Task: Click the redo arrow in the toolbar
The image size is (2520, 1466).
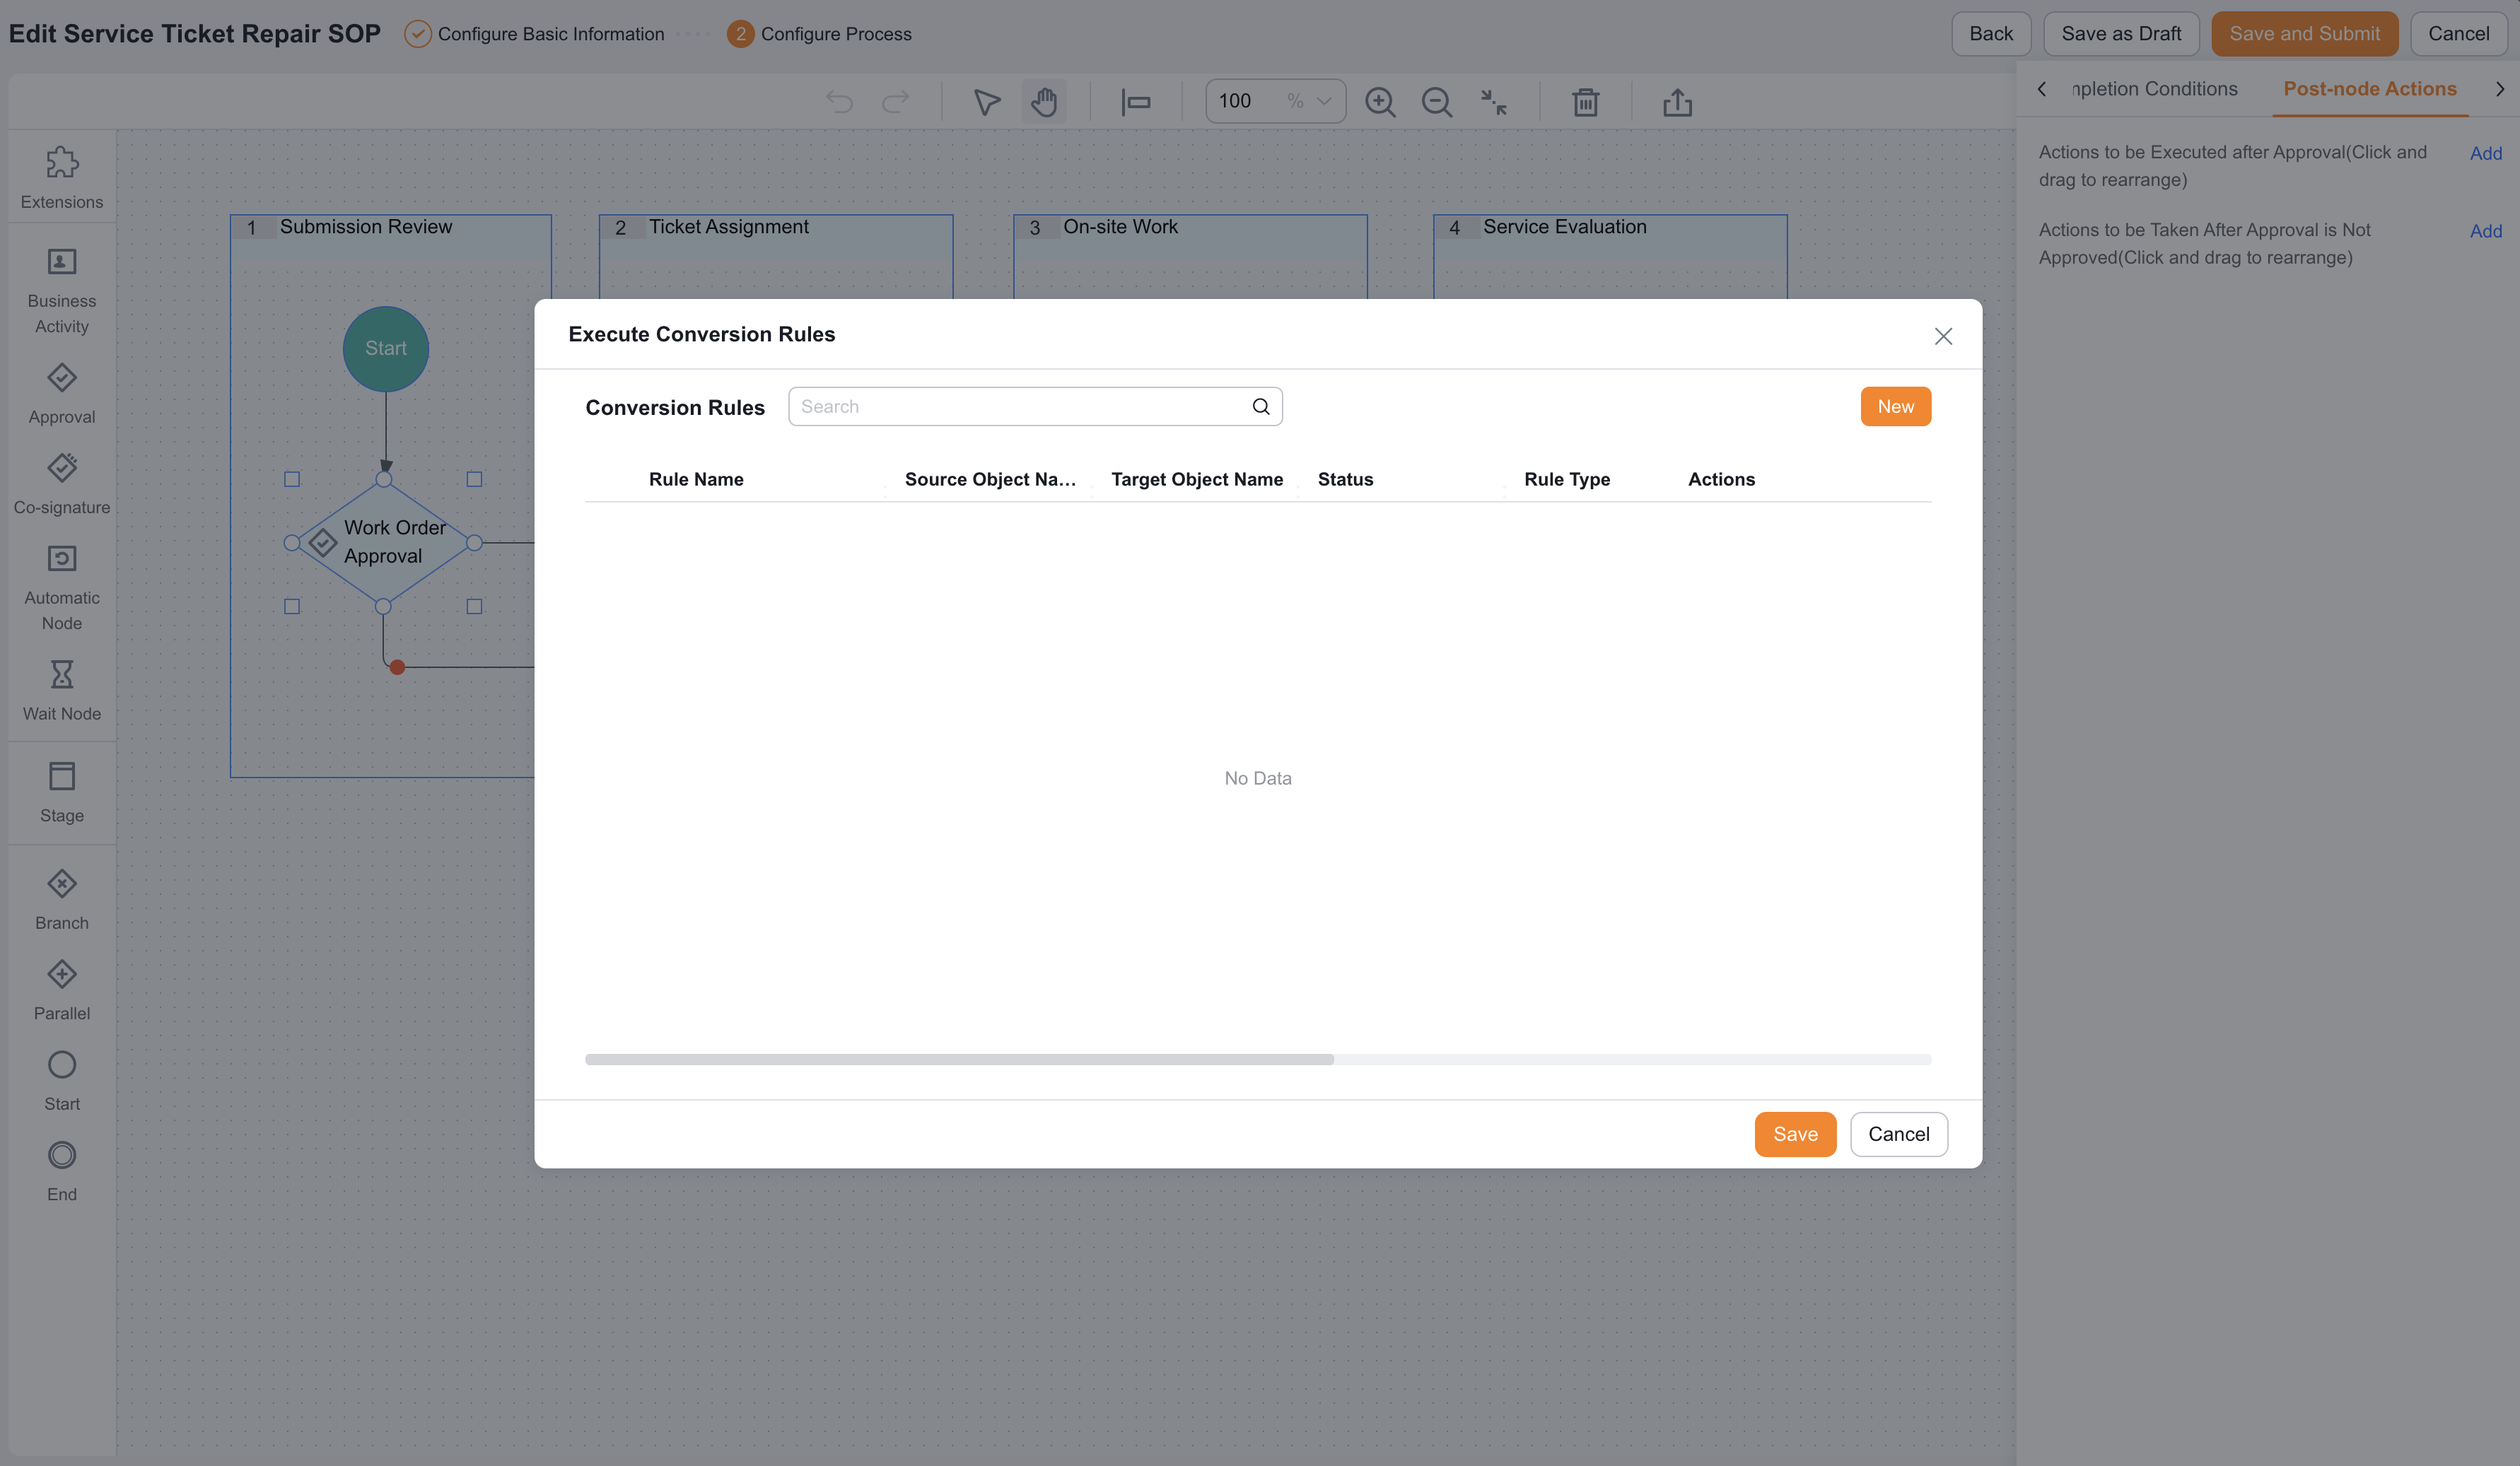Action: [896, 102]
